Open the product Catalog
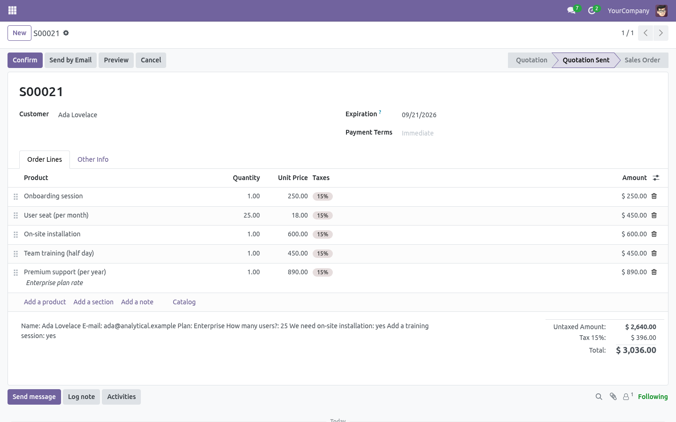 (184, 302)
